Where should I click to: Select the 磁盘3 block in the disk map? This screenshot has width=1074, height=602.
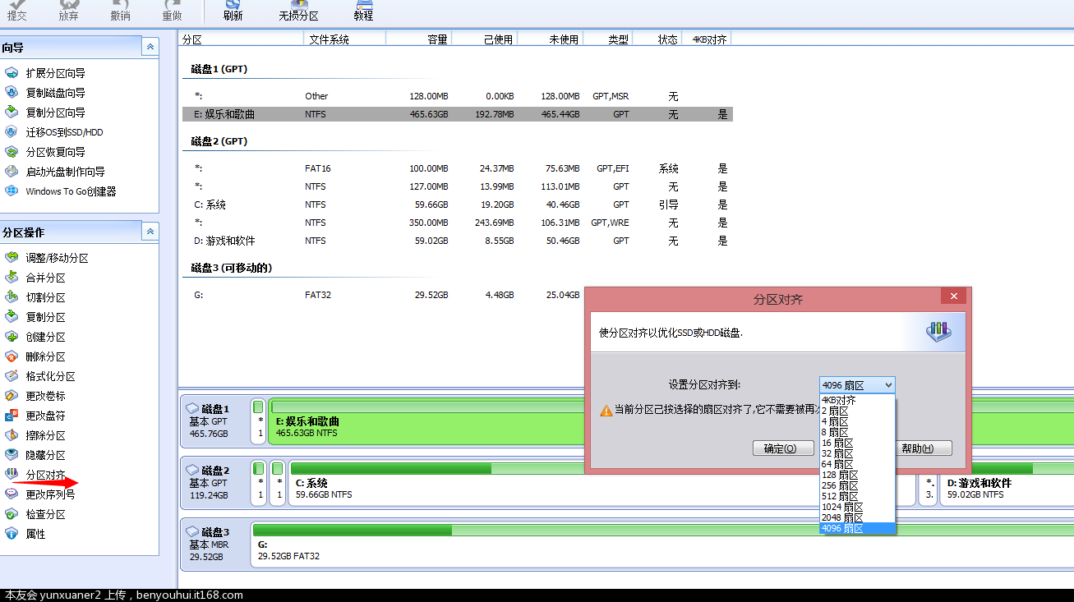(x=214, y=544)
